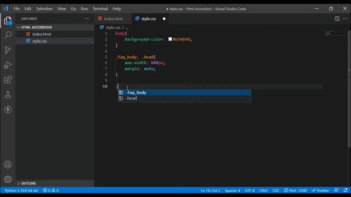The height and width of the screenshot is (197, 351).
Task: Click margin: auto on line 7
Action: point(140,68)
